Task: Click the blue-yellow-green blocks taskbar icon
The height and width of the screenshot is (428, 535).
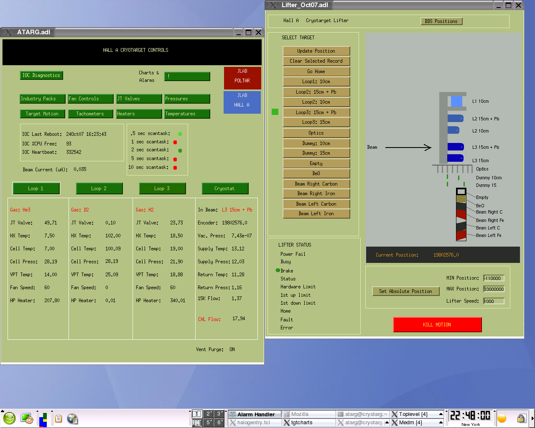Action: click(43, 420)
